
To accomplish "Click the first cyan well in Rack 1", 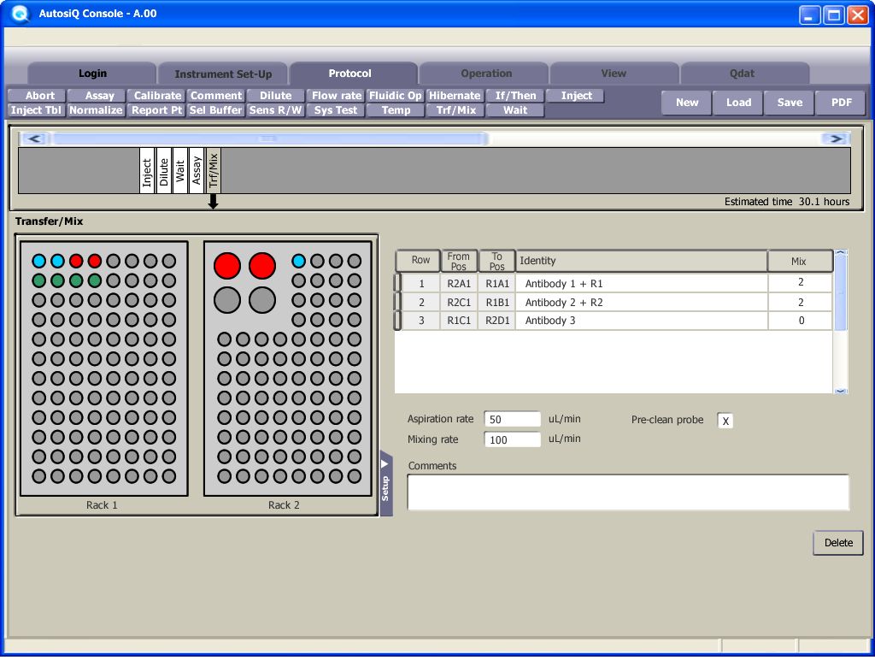I will point(39,261).
